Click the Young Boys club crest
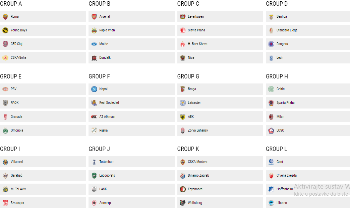350x208 pixels. (5, 30)
